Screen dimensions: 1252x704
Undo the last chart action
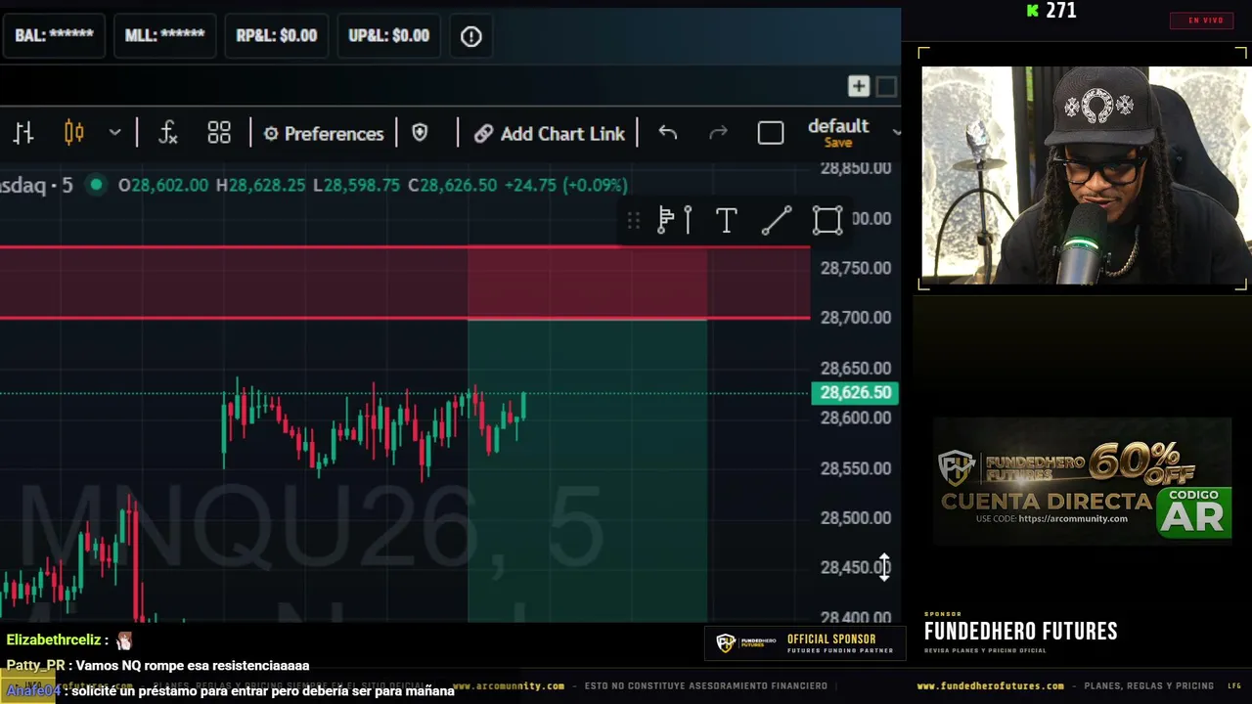668,133
